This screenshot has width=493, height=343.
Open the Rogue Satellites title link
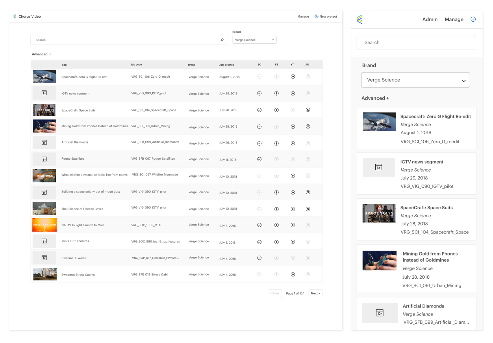(x=73, y=159)
